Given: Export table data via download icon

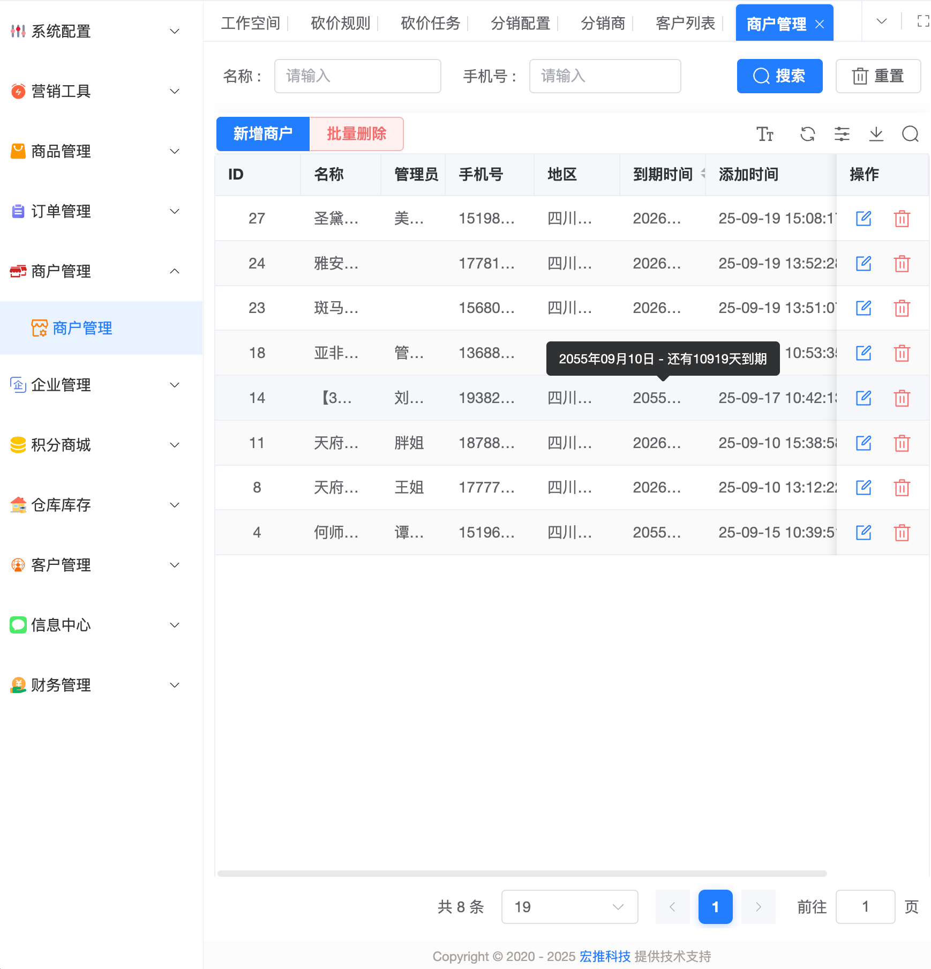Looking at the screenshot, I should coord(876,134).
